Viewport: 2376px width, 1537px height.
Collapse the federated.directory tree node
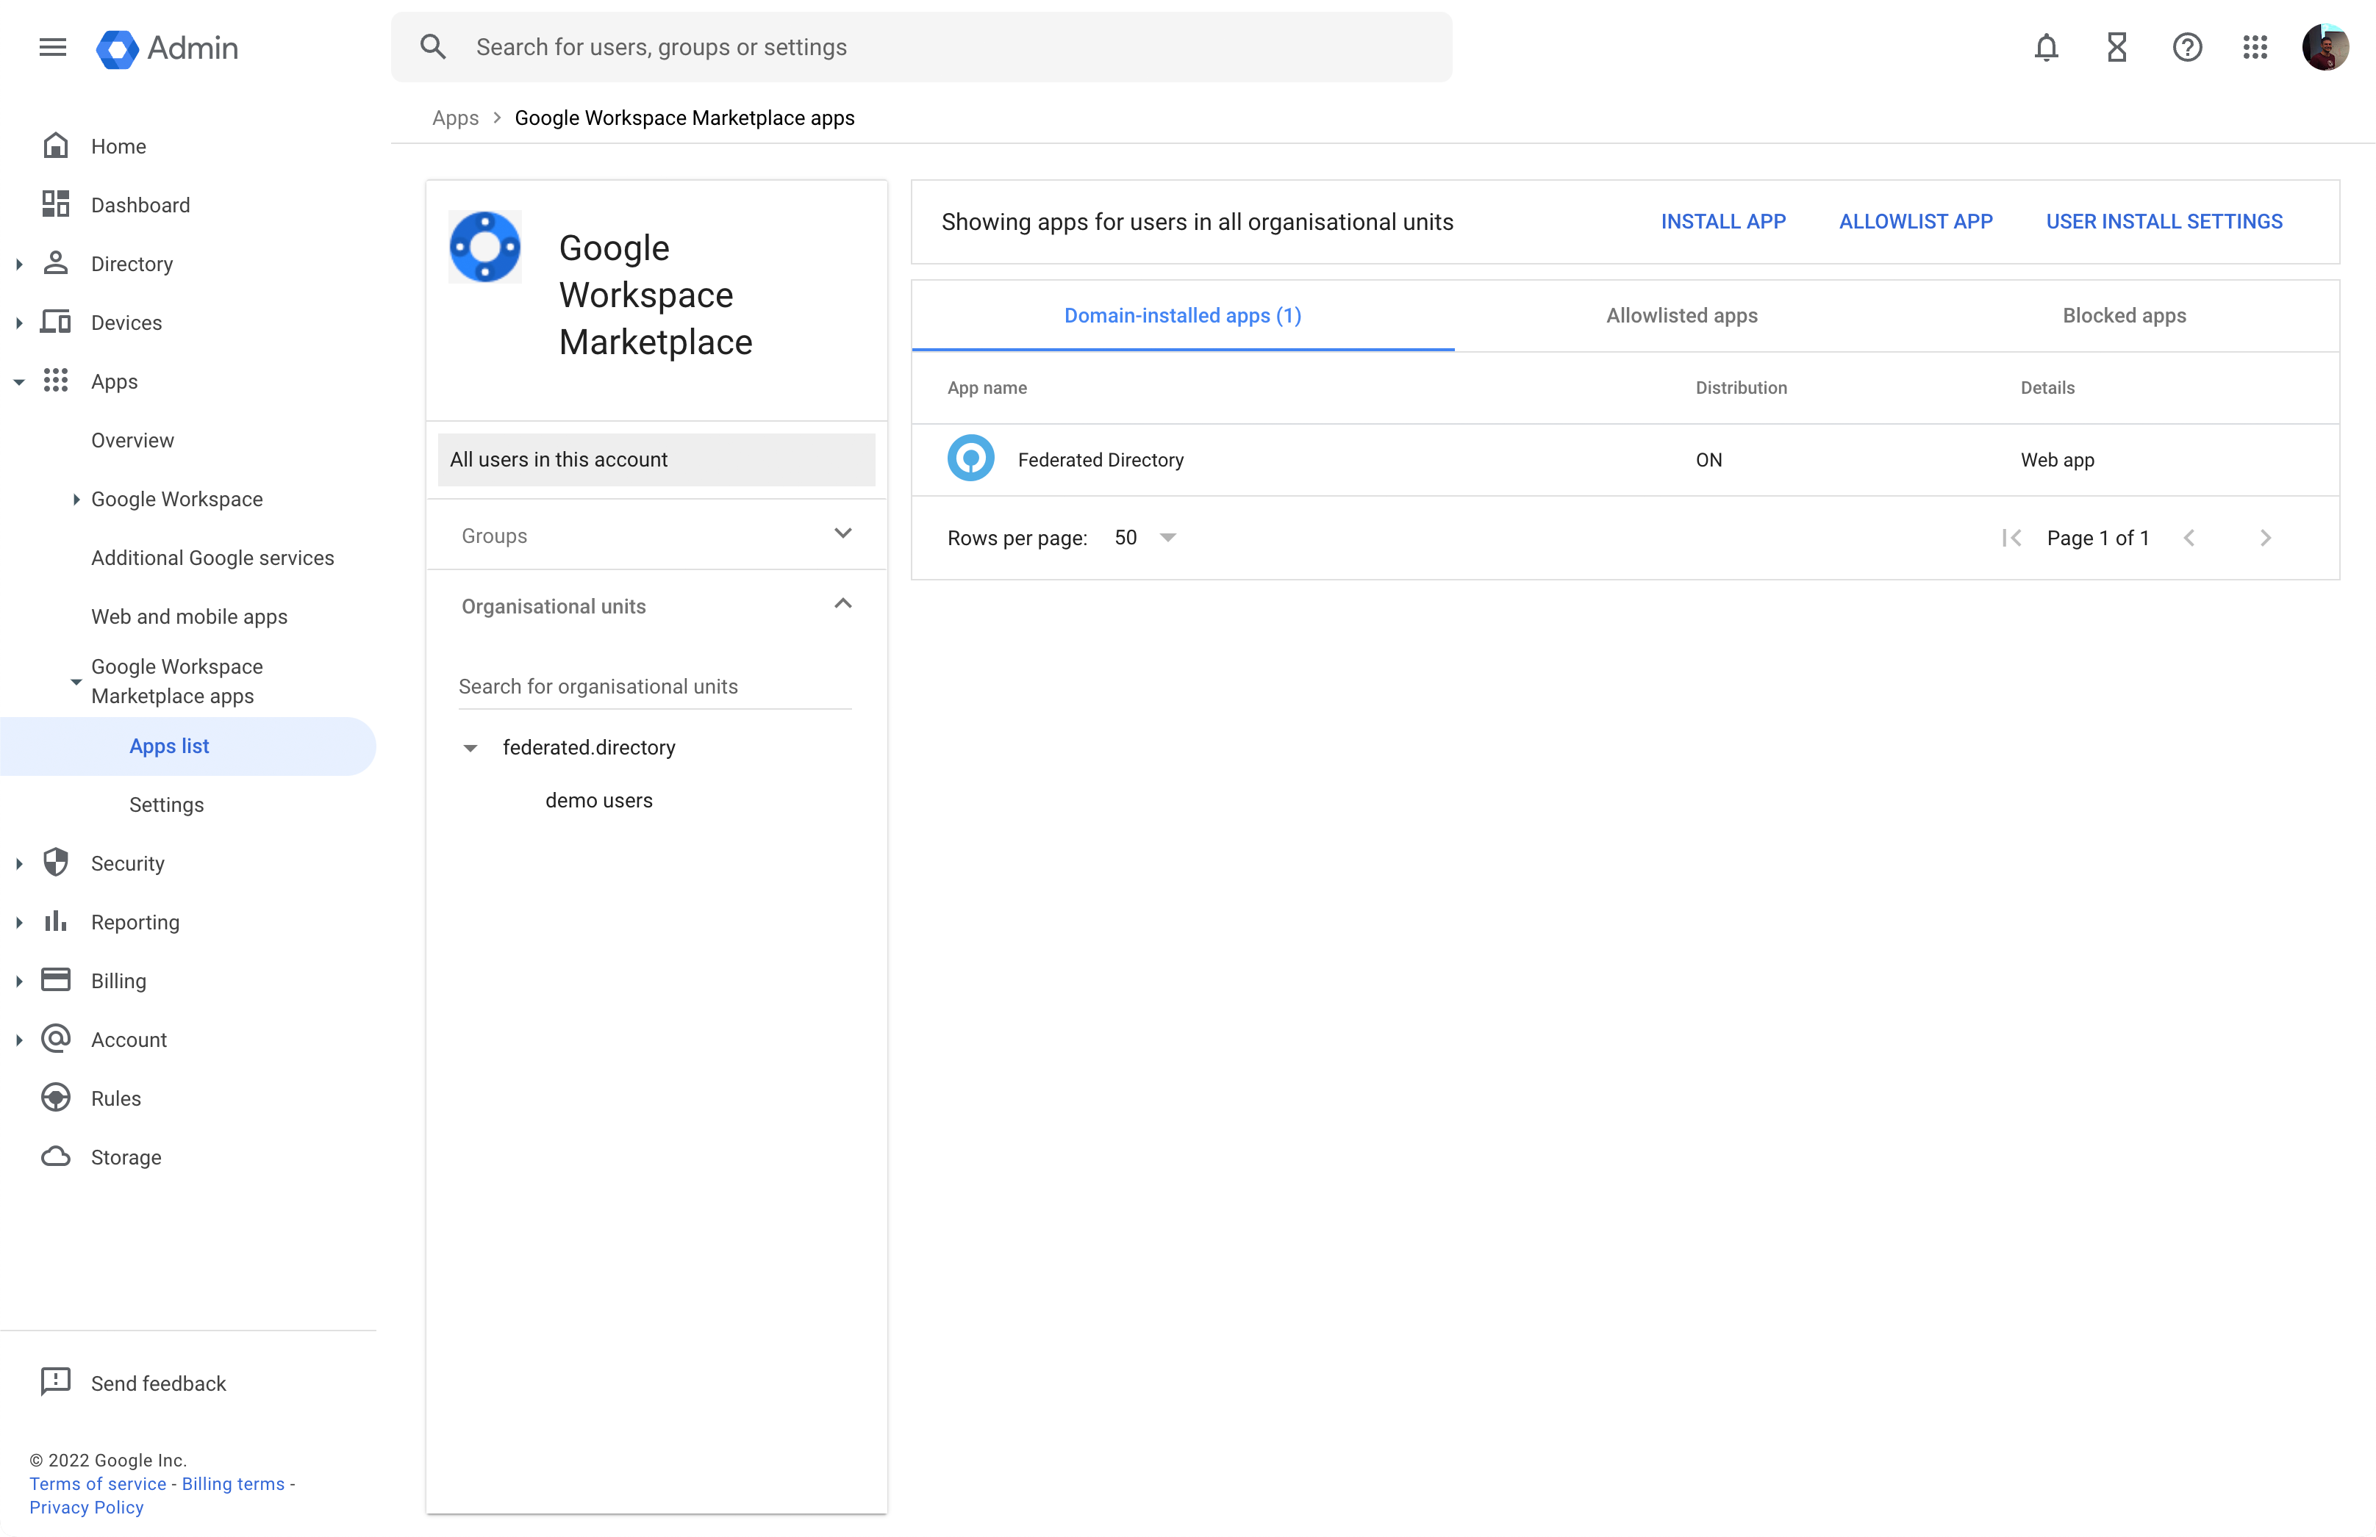click(470, 748)
